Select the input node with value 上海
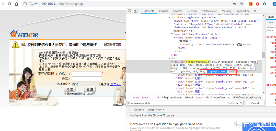This screenshot has height=131, width=276. tap(215, 83)
